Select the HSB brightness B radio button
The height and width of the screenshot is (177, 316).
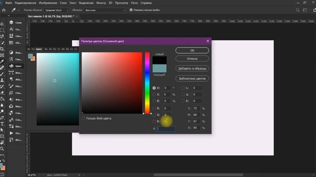(x=154, y=101)
